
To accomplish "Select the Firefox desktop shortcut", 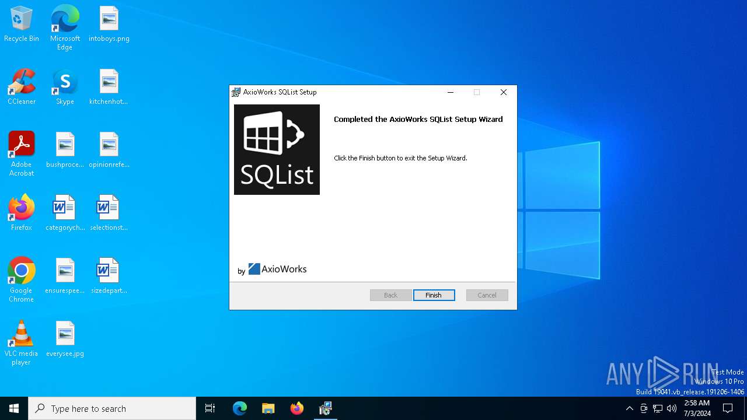I will [x=22, y=213].
